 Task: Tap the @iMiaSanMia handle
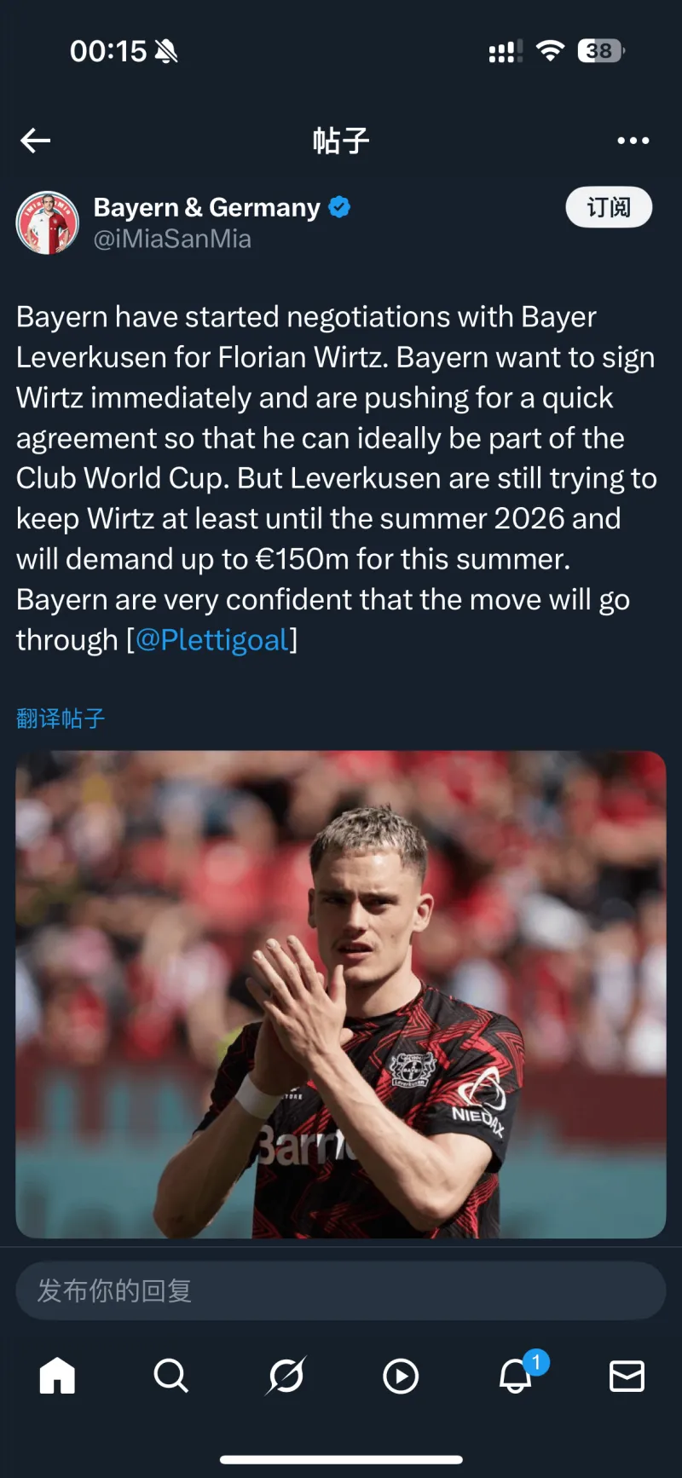pyautogui.click(x=172, y=239)
